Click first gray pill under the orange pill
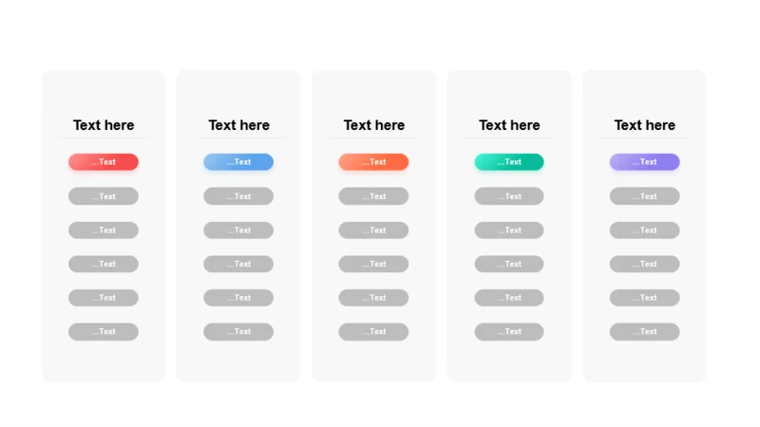 point(373,196)
